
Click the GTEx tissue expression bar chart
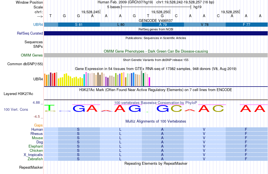click(97, 79)
